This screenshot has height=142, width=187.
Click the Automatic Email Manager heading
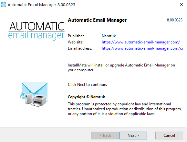point(97,20)
